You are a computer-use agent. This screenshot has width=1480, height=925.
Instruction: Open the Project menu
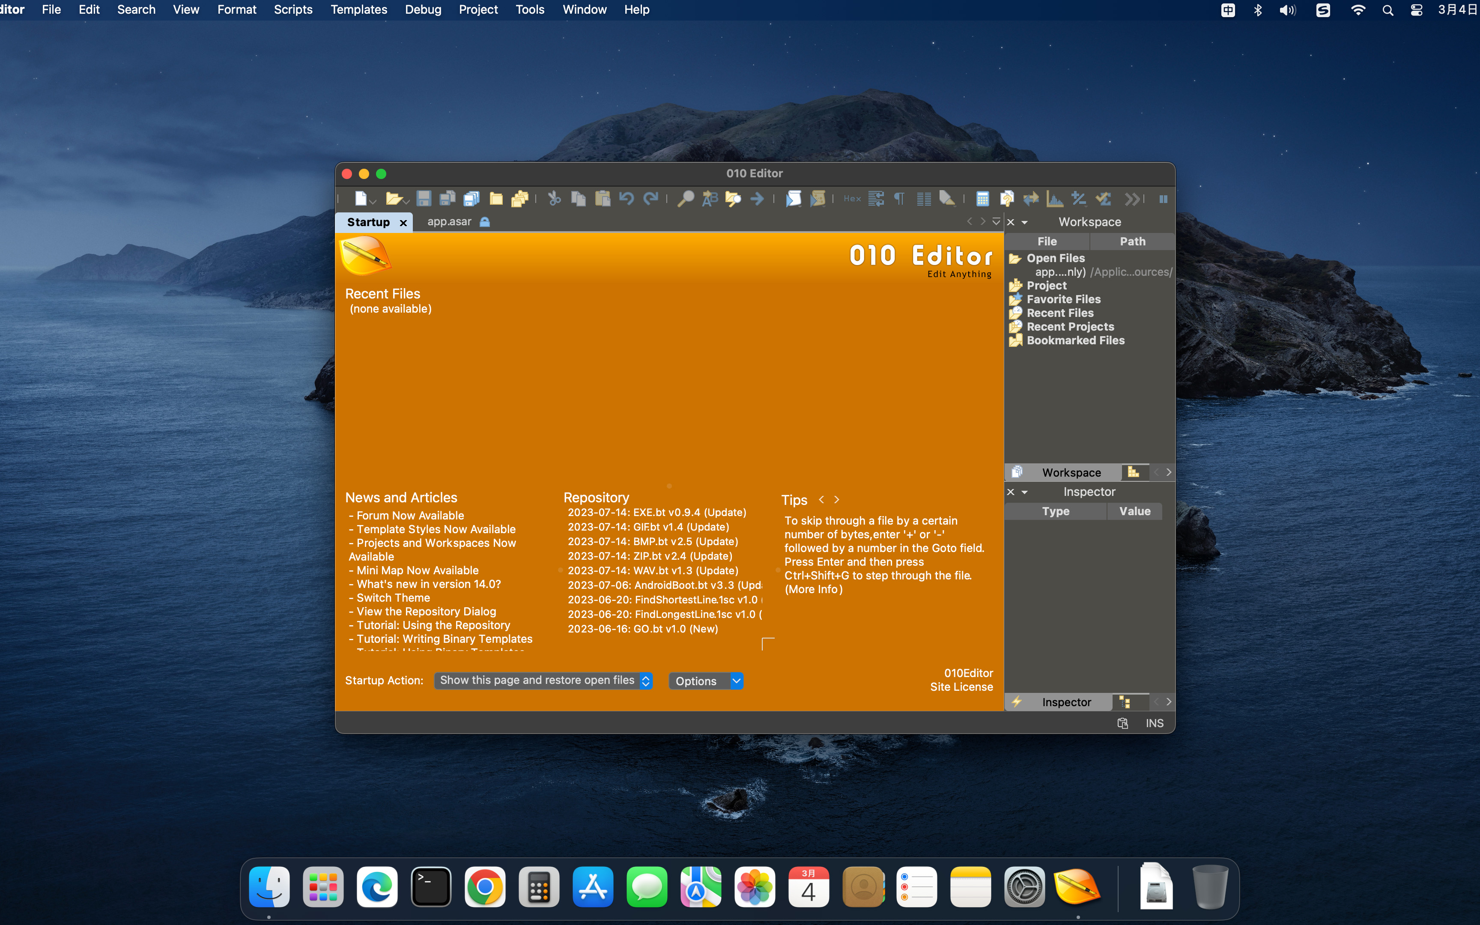pyautogui.click(x=477, y=9)
